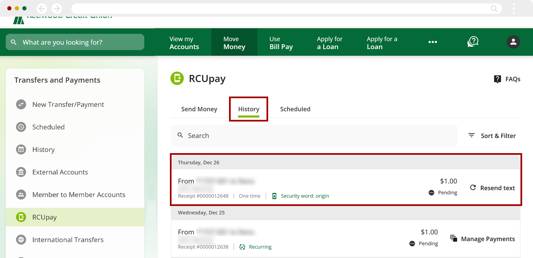This screenshot has height=258, width=533.
Task: Click the 'Transfers and Payments' heading
Action: point(57,80)
